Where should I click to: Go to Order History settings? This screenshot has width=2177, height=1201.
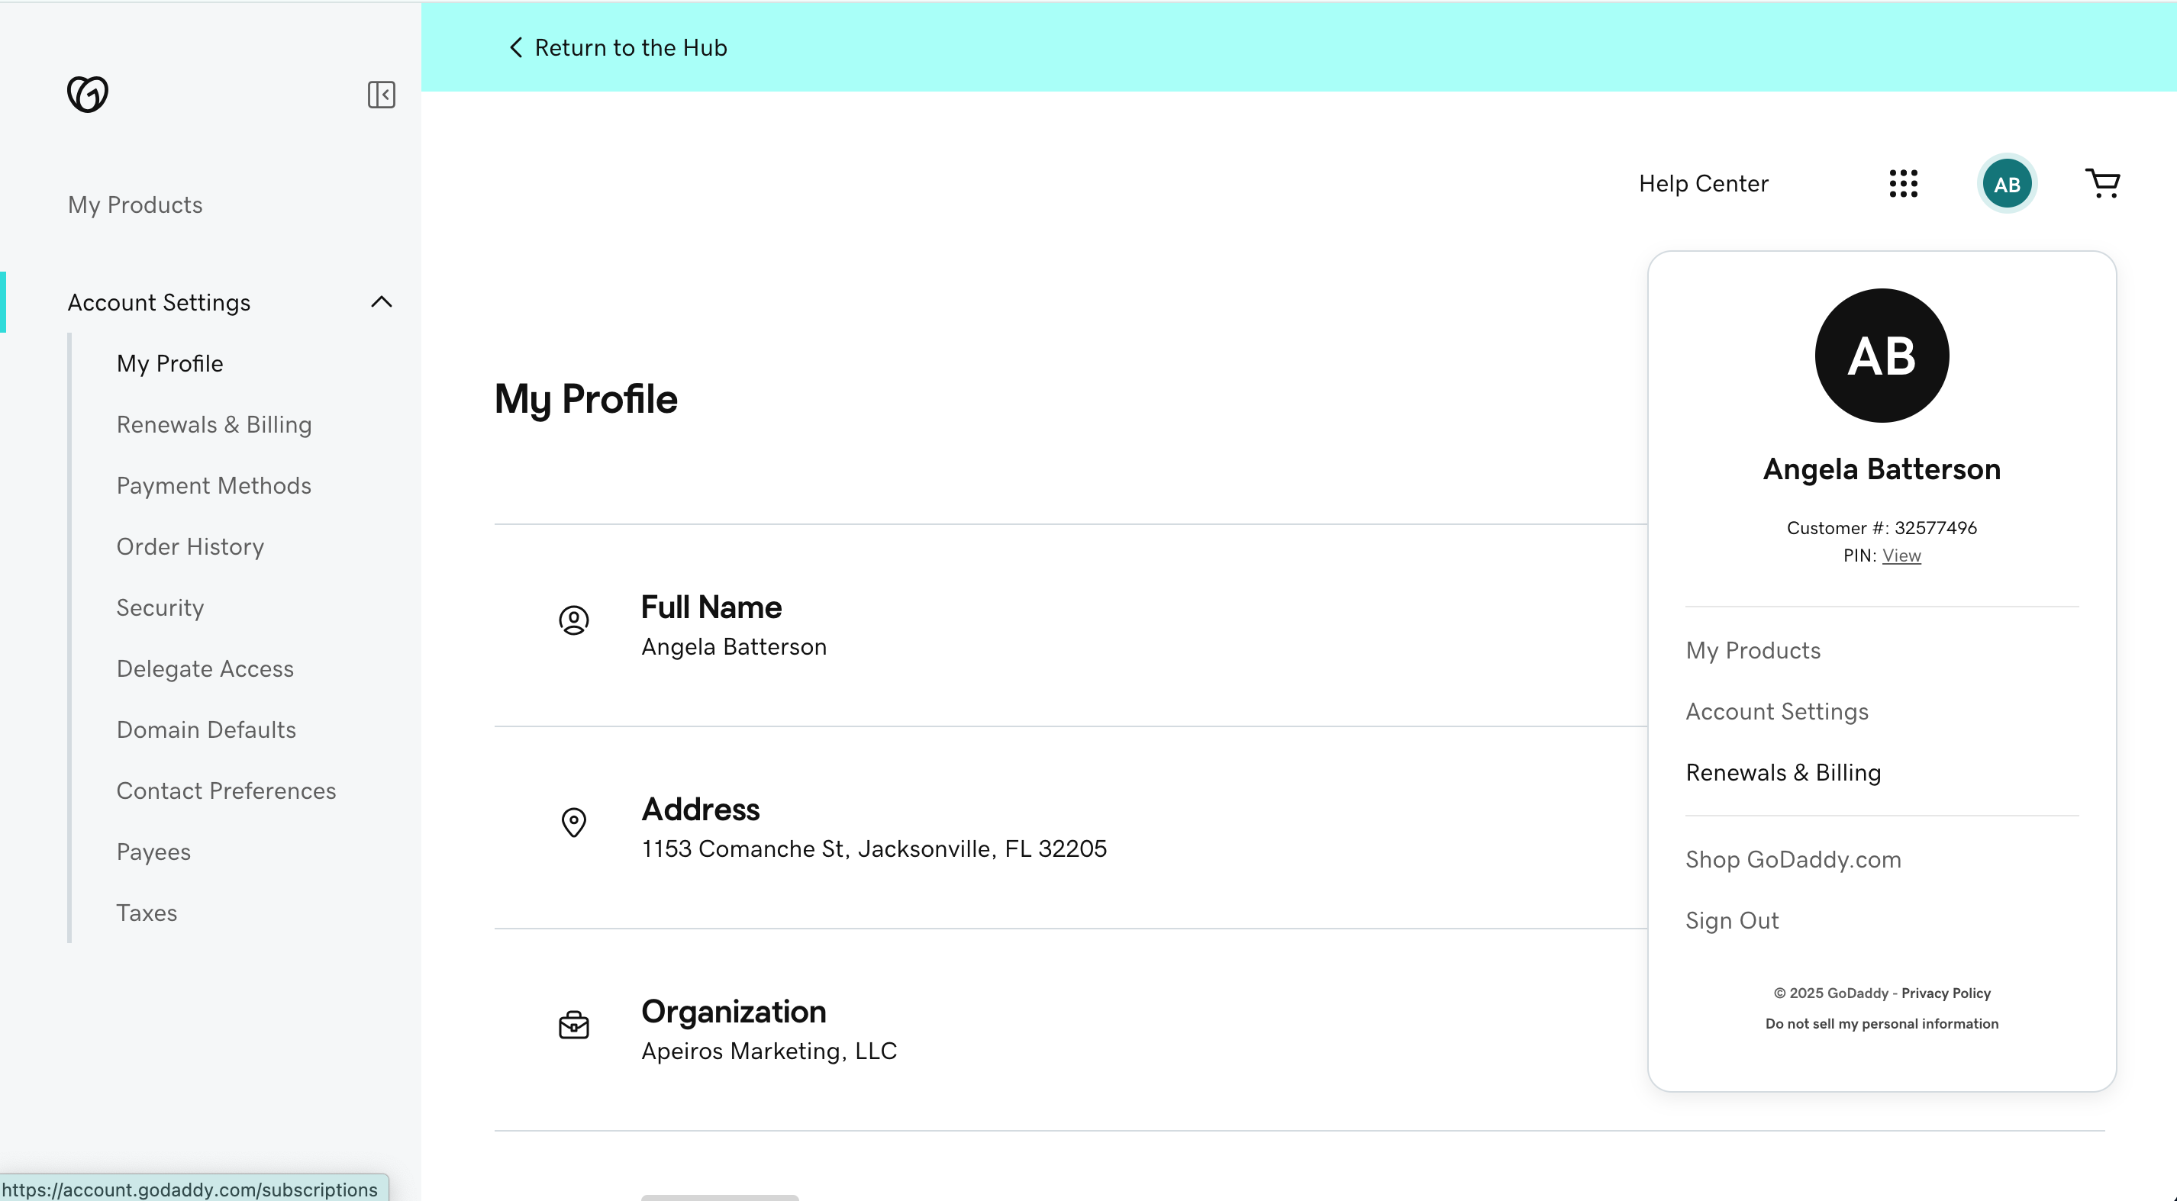[x=189, y=546]
